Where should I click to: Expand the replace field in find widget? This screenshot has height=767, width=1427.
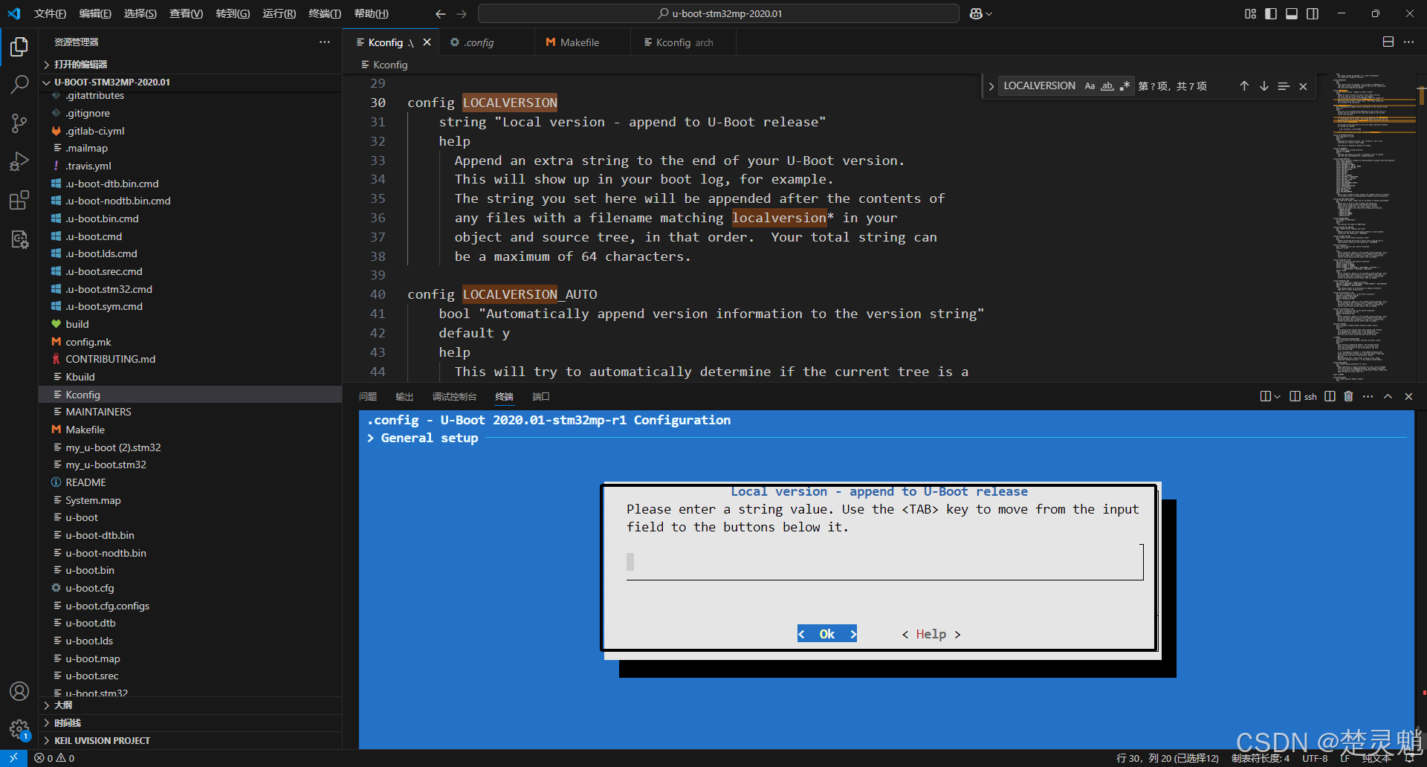pos(991,86)
